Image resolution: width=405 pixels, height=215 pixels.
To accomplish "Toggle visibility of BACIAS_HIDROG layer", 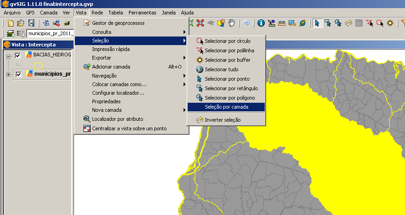I will coord(18,55).
